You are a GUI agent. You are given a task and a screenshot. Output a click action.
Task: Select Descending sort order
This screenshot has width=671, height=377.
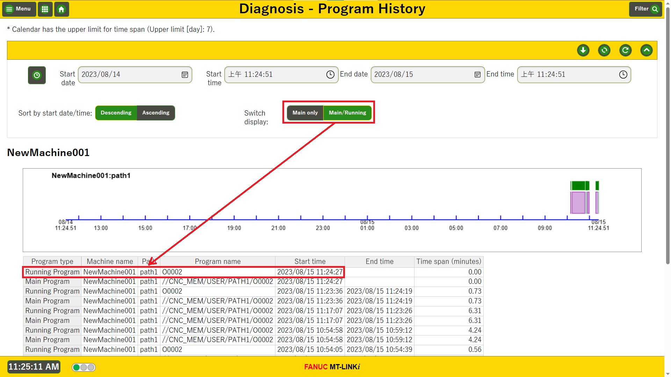[x=116, y=113]
